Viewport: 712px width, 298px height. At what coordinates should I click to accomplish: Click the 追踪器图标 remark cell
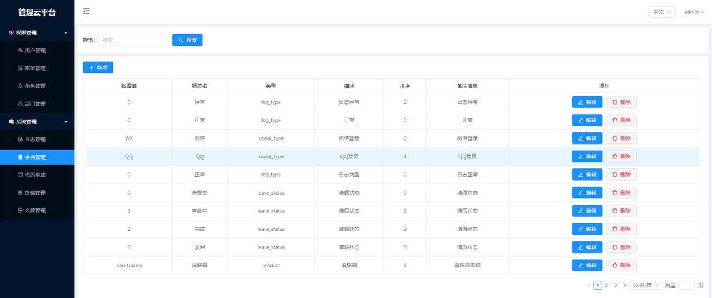tap(467, 266)
